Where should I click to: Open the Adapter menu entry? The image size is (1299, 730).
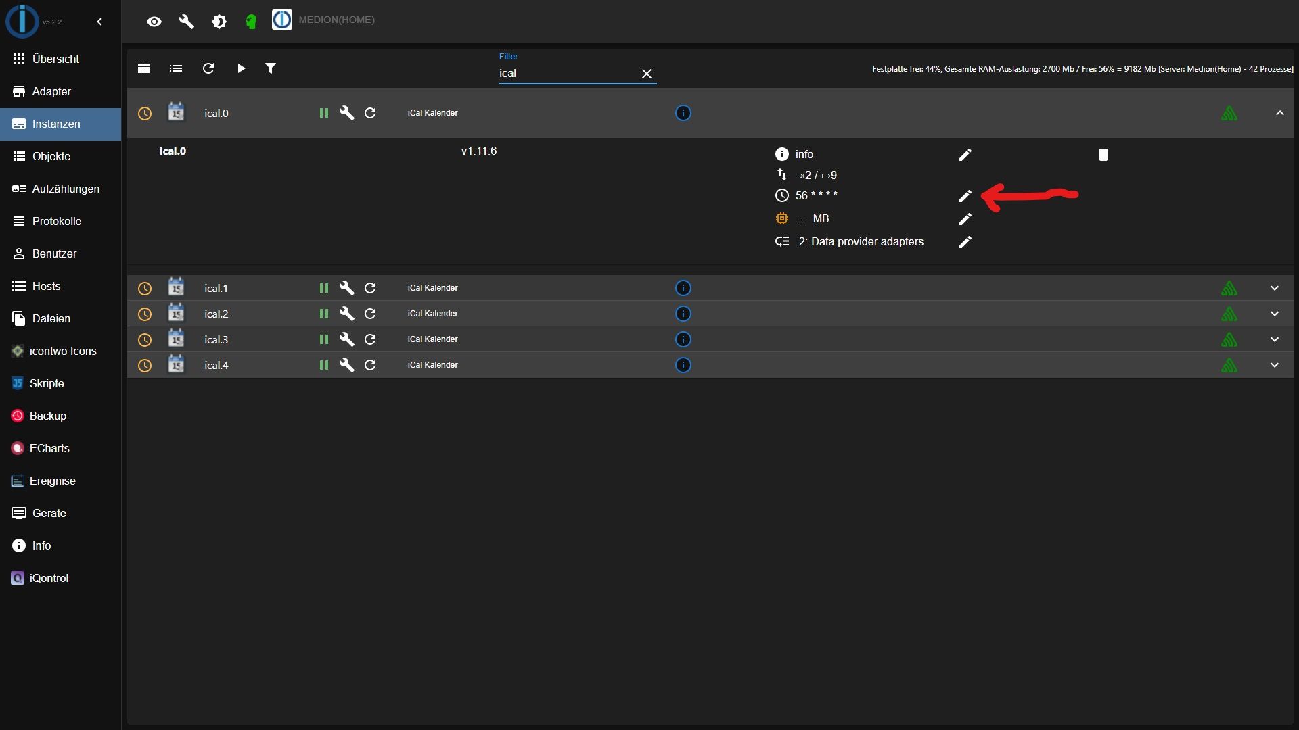point(60,91)
